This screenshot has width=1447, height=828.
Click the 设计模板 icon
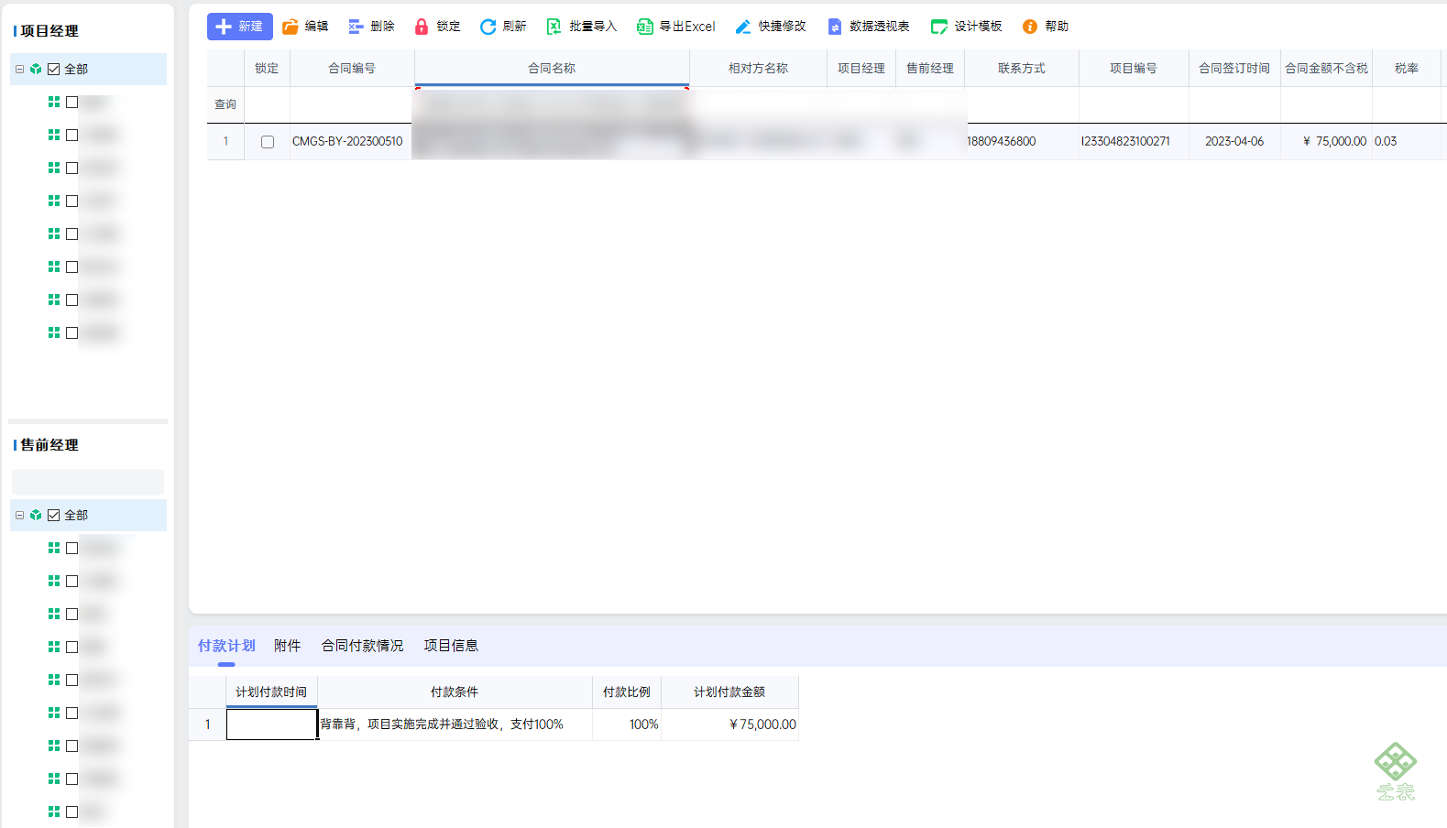pyautogui.click(x=939, y=27)
